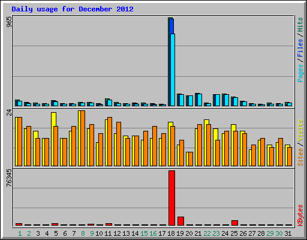This screenshot has width=307, height=240.
Task: Click the 24 axis value
Action: [9, 113]
